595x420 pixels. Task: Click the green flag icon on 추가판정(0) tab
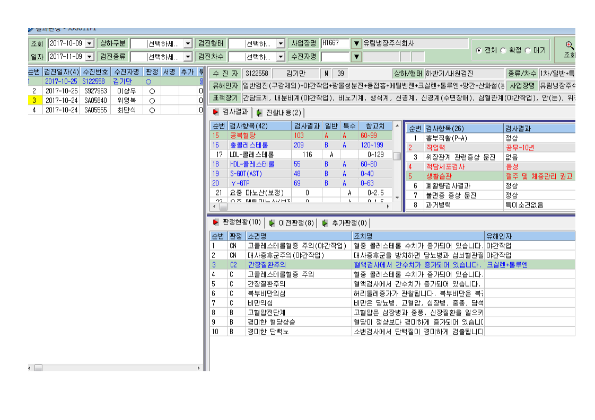click(x=325, y=223)
